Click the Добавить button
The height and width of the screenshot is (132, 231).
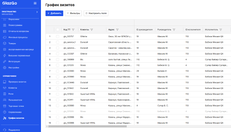coord(54,13)
